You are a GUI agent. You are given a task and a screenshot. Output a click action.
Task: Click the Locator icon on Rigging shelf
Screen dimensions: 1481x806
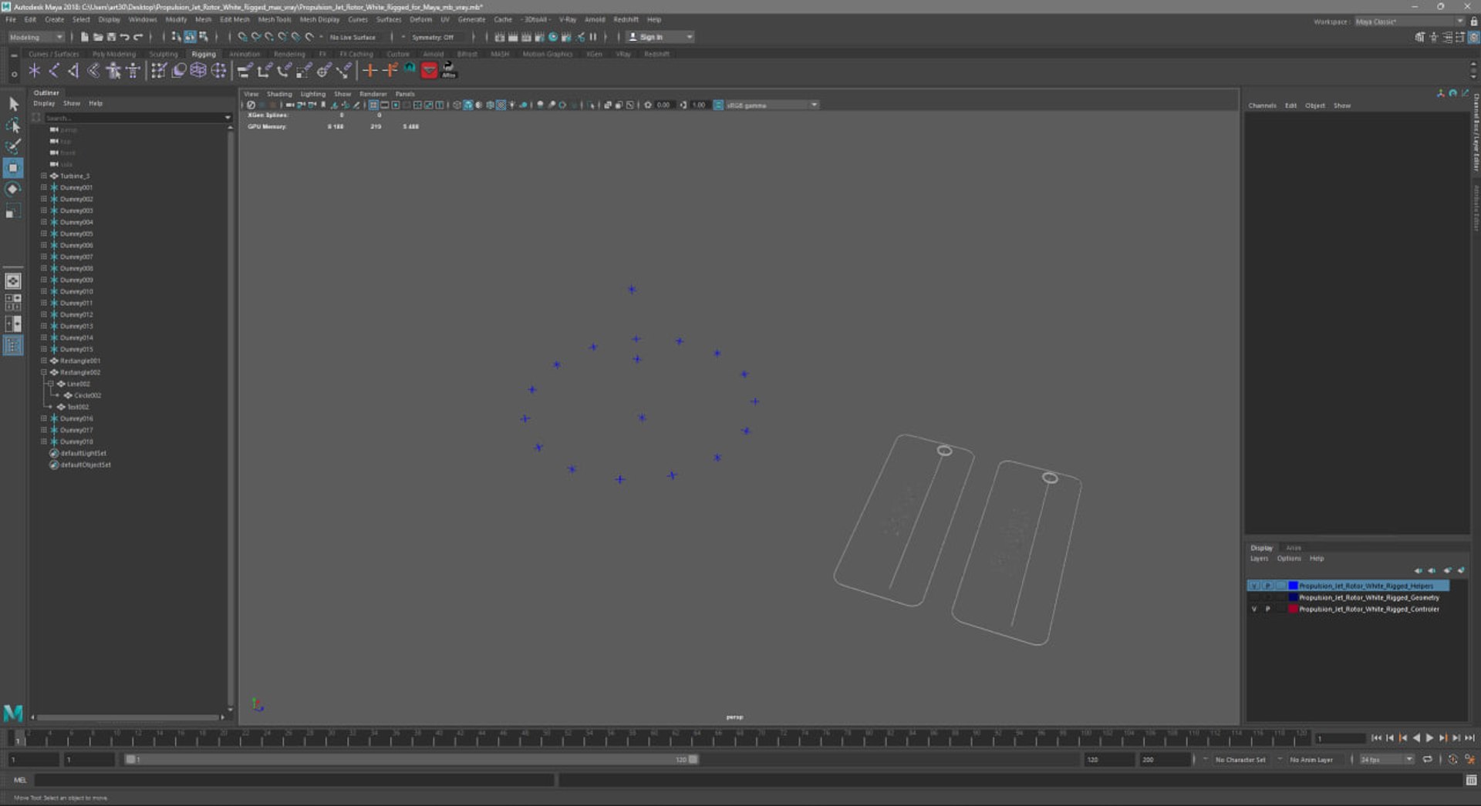tap(34, 71)
